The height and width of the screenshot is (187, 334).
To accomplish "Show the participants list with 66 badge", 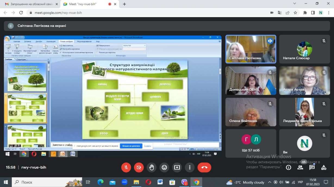I will (x=300, y=168).
